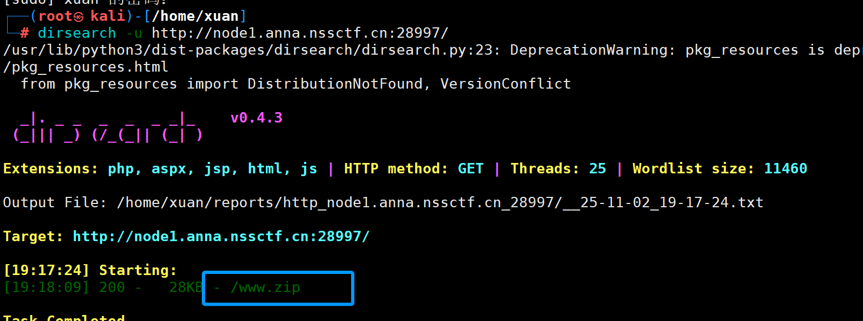Click the /home/xuan directory in the prompt
This screenshot has height=321, width=863.
pyautogui.click(x=195, y=16)
